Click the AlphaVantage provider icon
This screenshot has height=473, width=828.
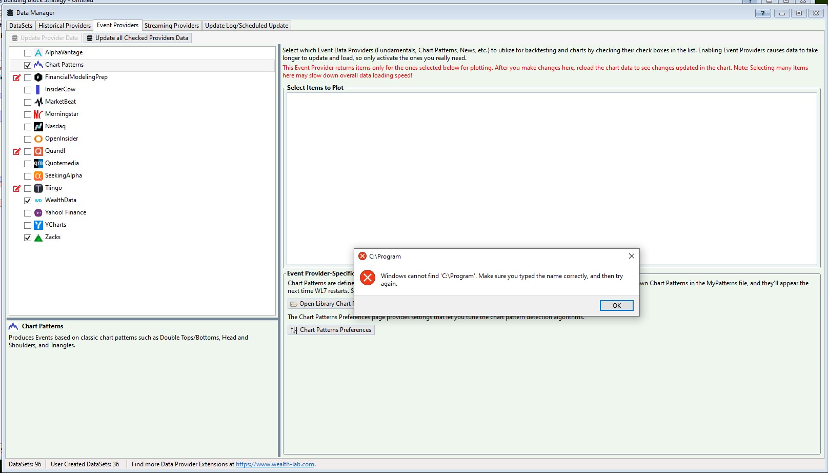pos(38,53)
